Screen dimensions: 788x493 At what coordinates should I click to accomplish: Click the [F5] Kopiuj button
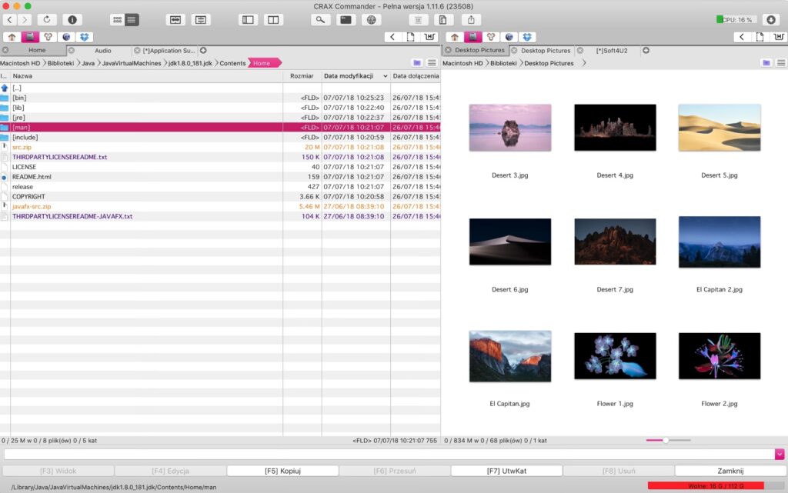282,470
